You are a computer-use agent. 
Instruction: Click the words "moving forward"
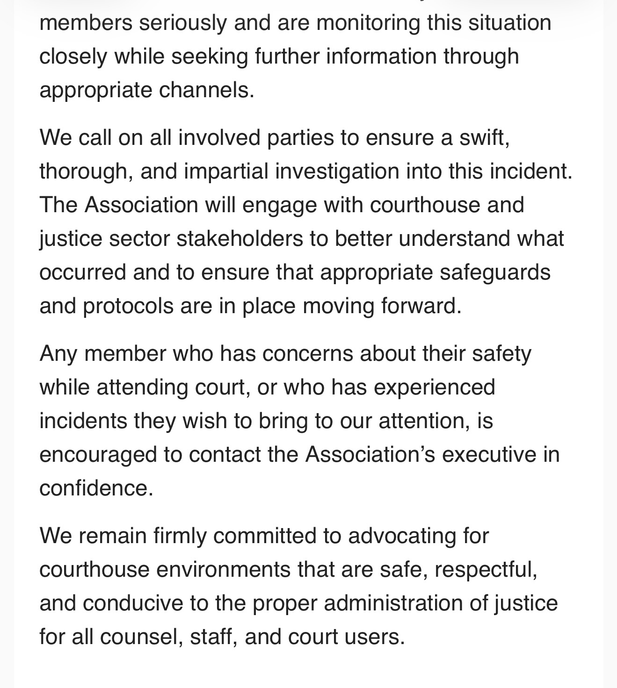381,306
